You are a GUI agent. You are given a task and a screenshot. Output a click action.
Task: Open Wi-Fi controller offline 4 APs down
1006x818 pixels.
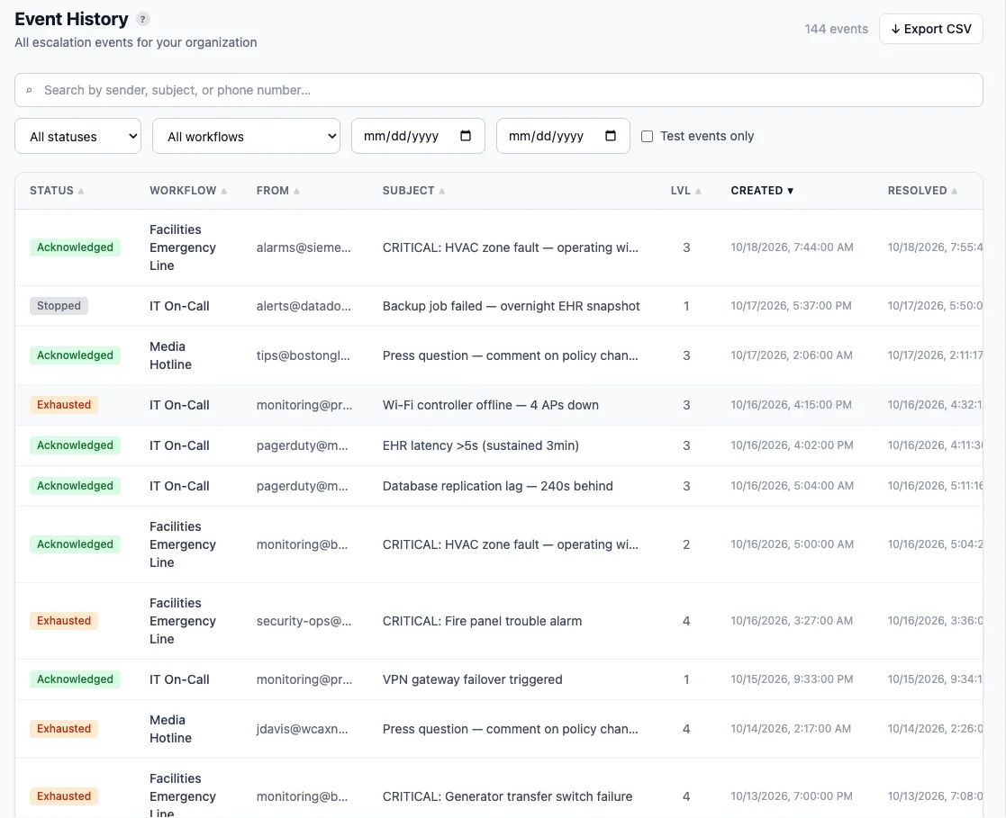pos(491,405)
